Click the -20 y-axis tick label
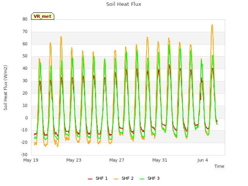The width and height of the screenshot is (248, 186). [24, 142]
